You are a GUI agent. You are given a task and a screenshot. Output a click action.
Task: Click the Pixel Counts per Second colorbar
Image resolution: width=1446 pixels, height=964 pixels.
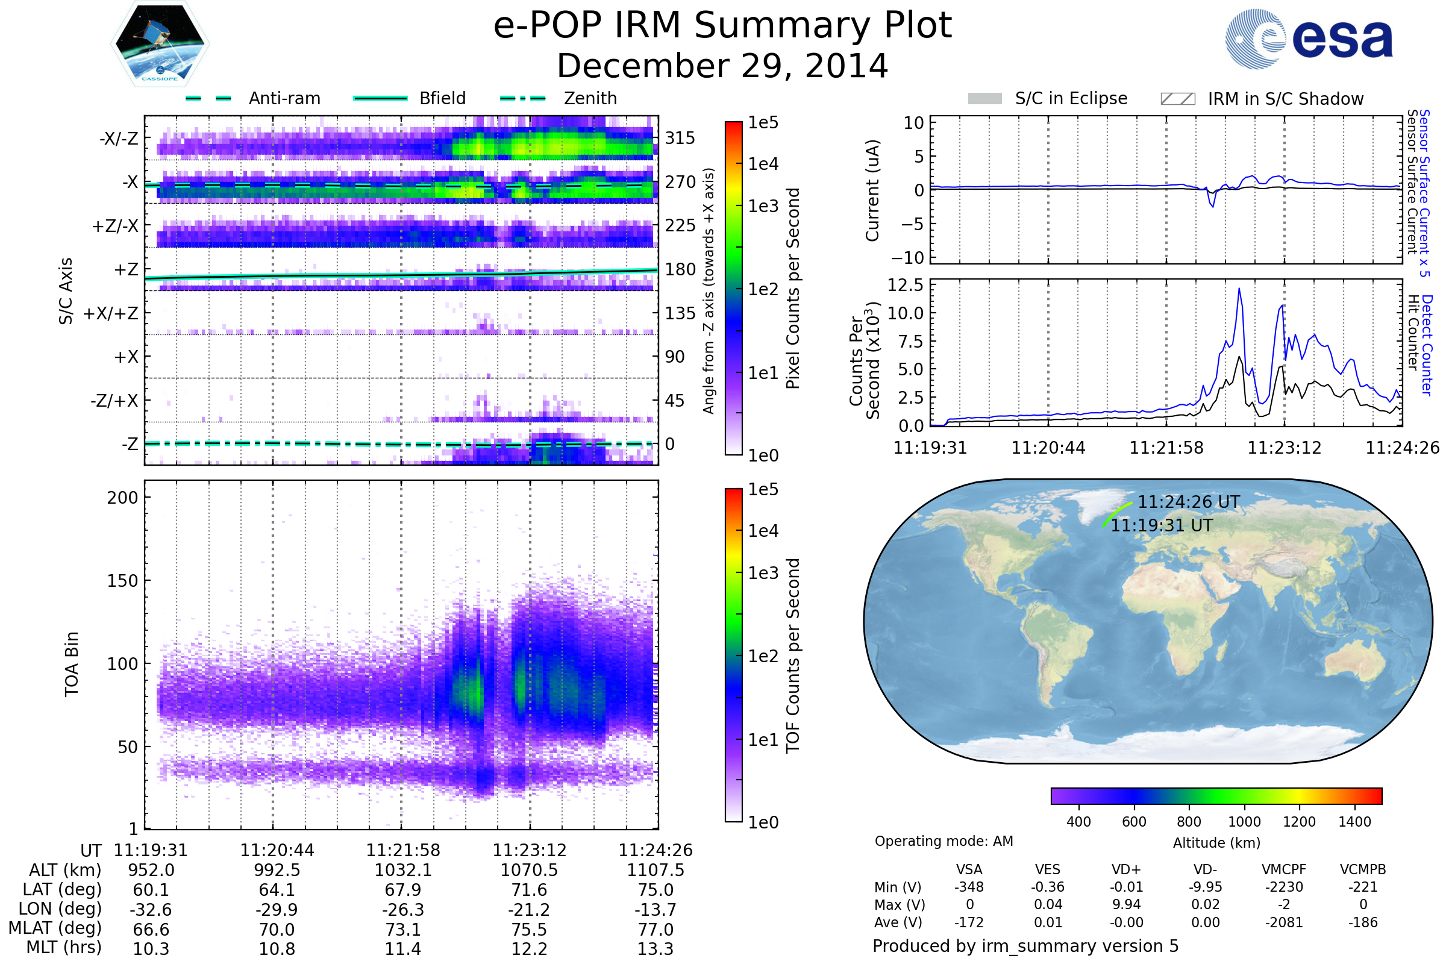pos(733,288)
